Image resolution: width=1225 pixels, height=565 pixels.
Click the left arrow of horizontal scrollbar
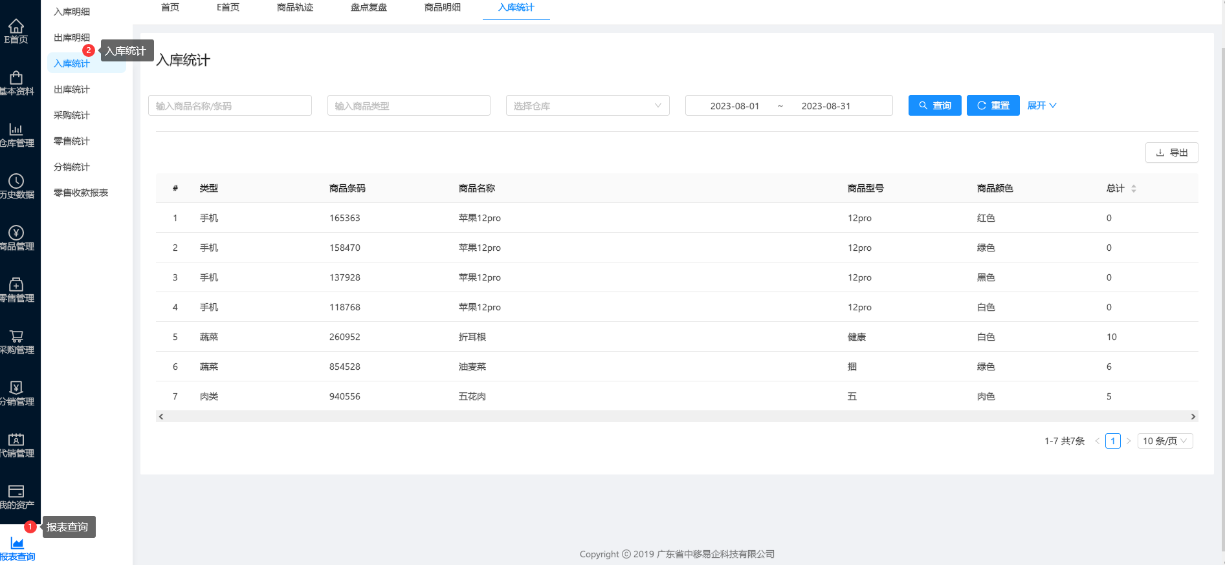161,416
